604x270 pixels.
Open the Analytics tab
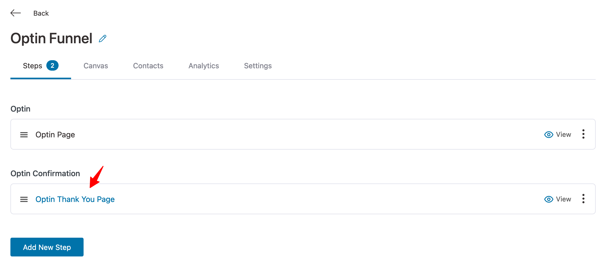coord(204,66)
